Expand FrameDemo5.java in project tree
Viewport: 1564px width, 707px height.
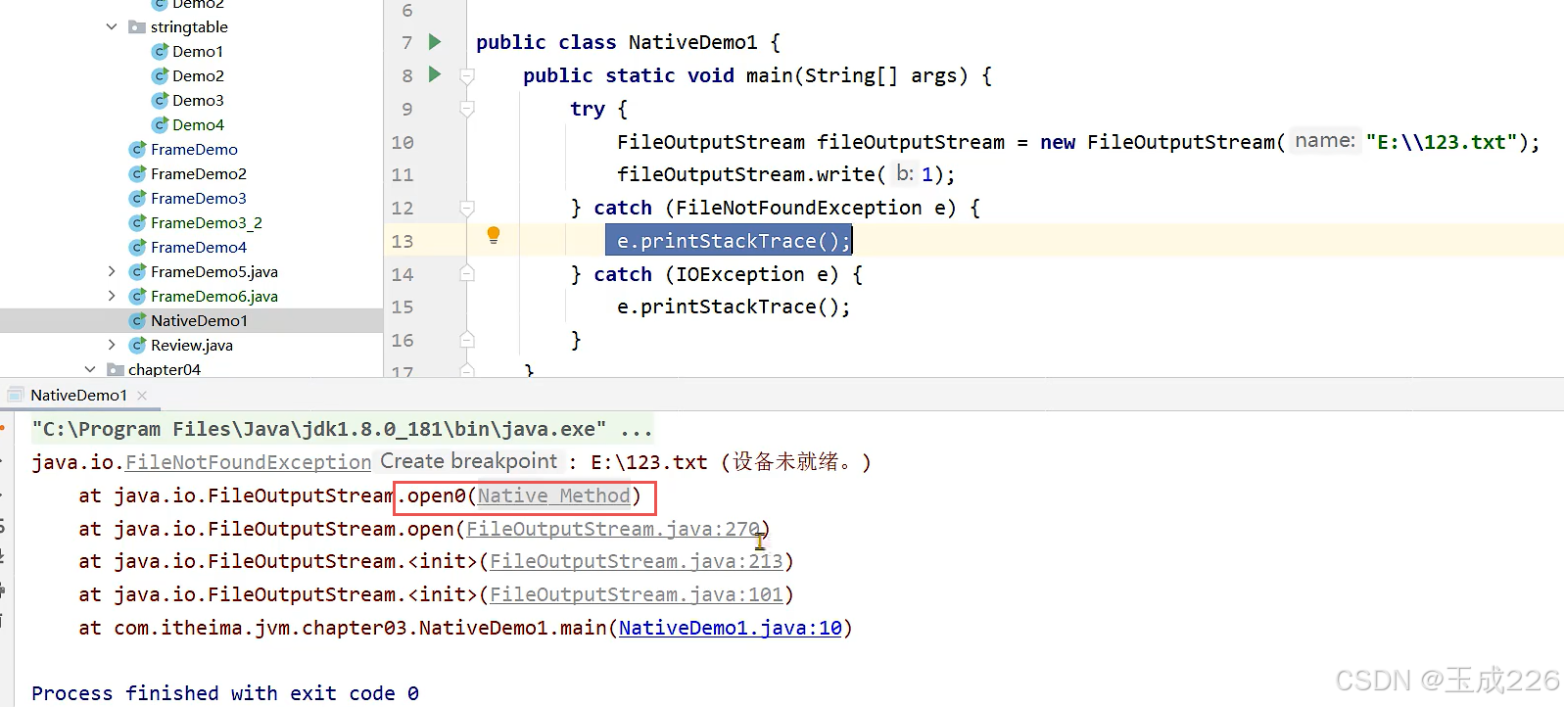[112, 271]
